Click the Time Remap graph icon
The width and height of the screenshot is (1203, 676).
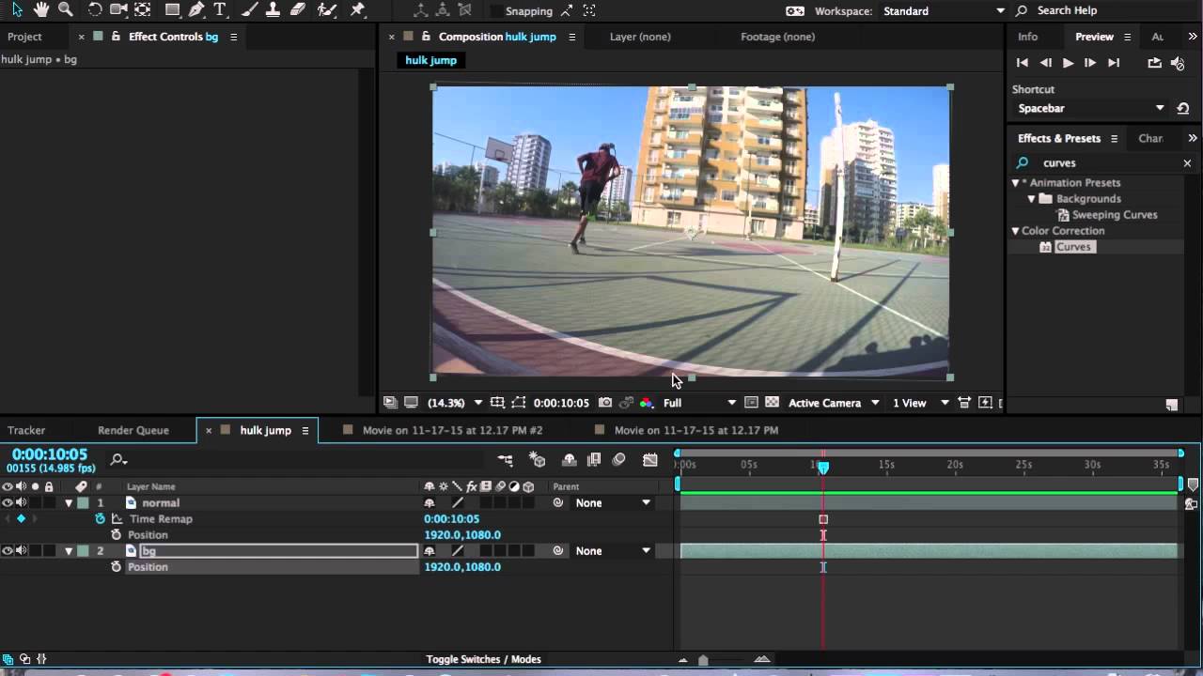[117, 519]
